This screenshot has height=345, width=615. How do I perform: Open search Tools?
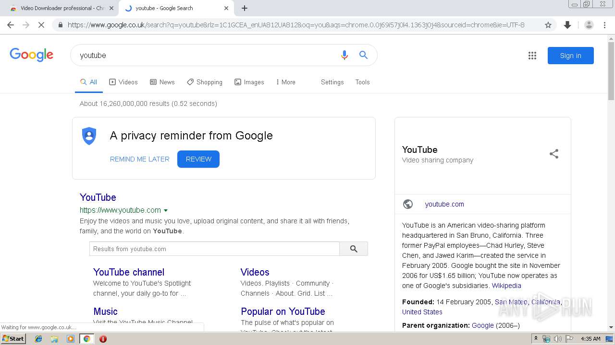[363, 82]
